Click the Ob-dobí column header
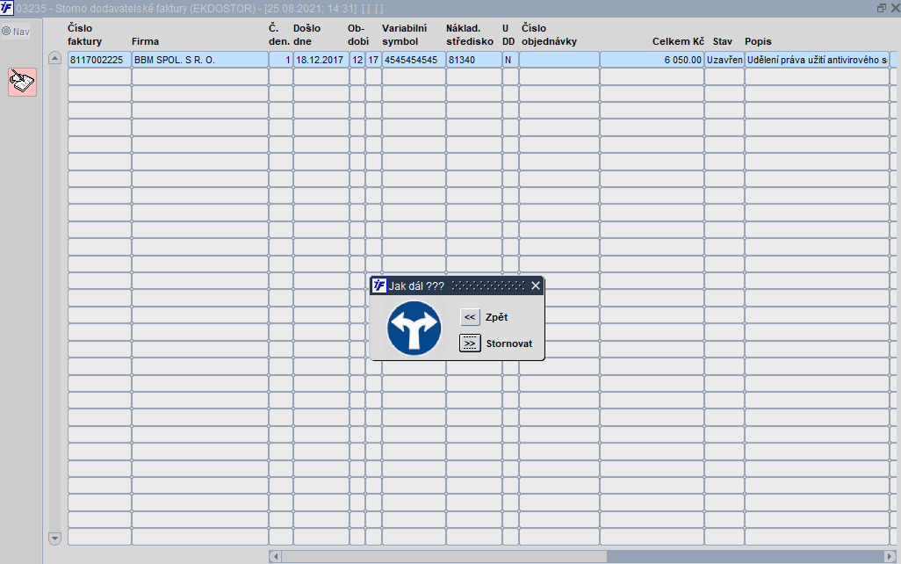The image size is (901, 564). coord(358,34)
